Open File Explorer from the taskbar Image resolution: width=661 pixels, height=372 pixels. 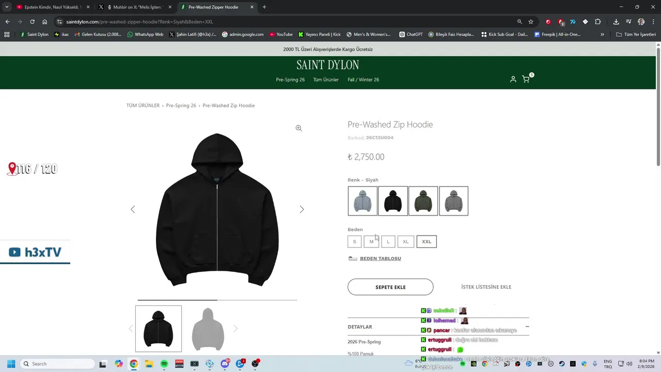coord(149,364)
